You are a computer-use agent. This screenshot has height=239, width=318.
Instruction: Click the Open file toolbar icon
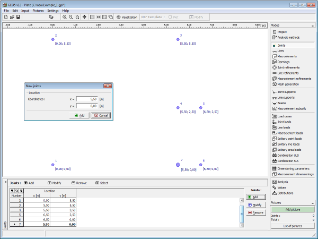[12, 17]
